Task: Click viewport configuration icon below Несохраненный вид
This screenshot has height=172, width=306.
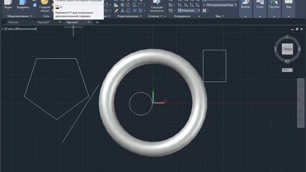Action: point(204,11)
